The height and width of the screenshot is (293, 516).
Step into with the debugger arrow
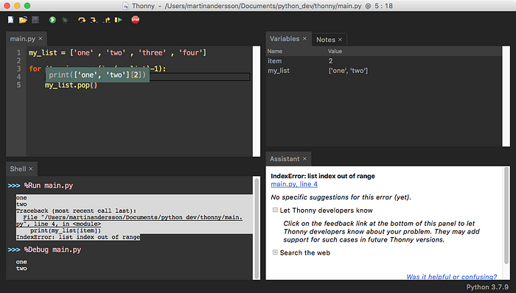point(94,20)
